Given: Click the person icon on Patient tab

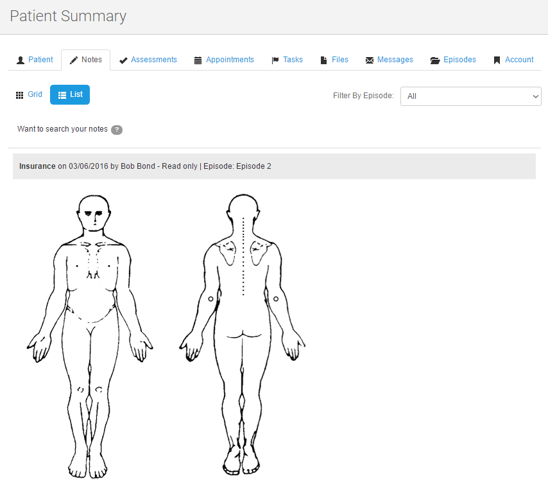Looking at the screenshot, I should (21, 60).
